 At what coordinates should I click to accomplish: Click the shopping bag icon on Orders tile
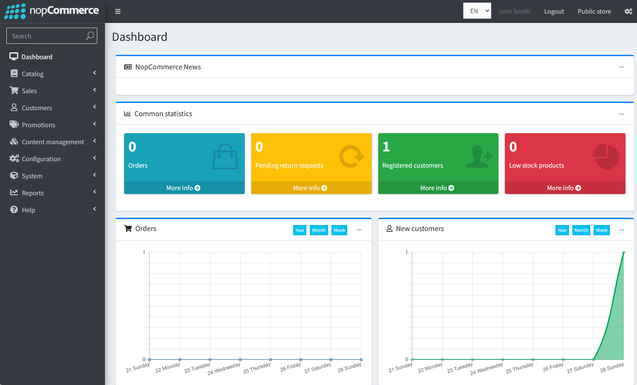coord(225,157)
